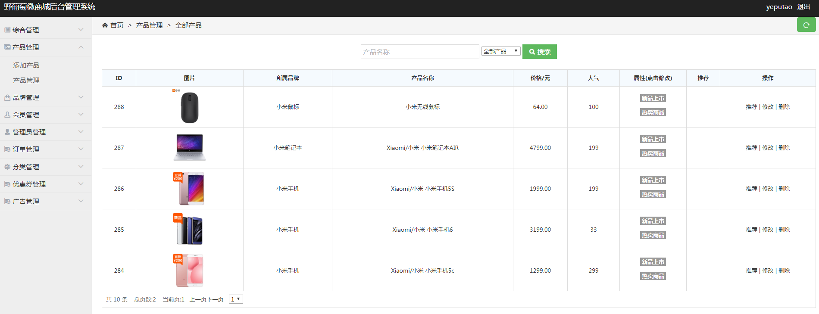Click the 小米手机5S thumbnail

tap(189, 189)
